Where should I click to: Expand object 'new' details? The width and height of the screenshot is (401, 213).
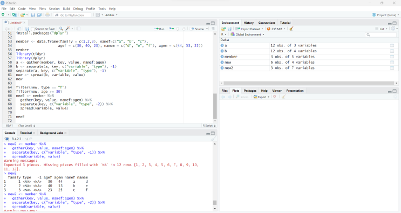pos(222,62)
